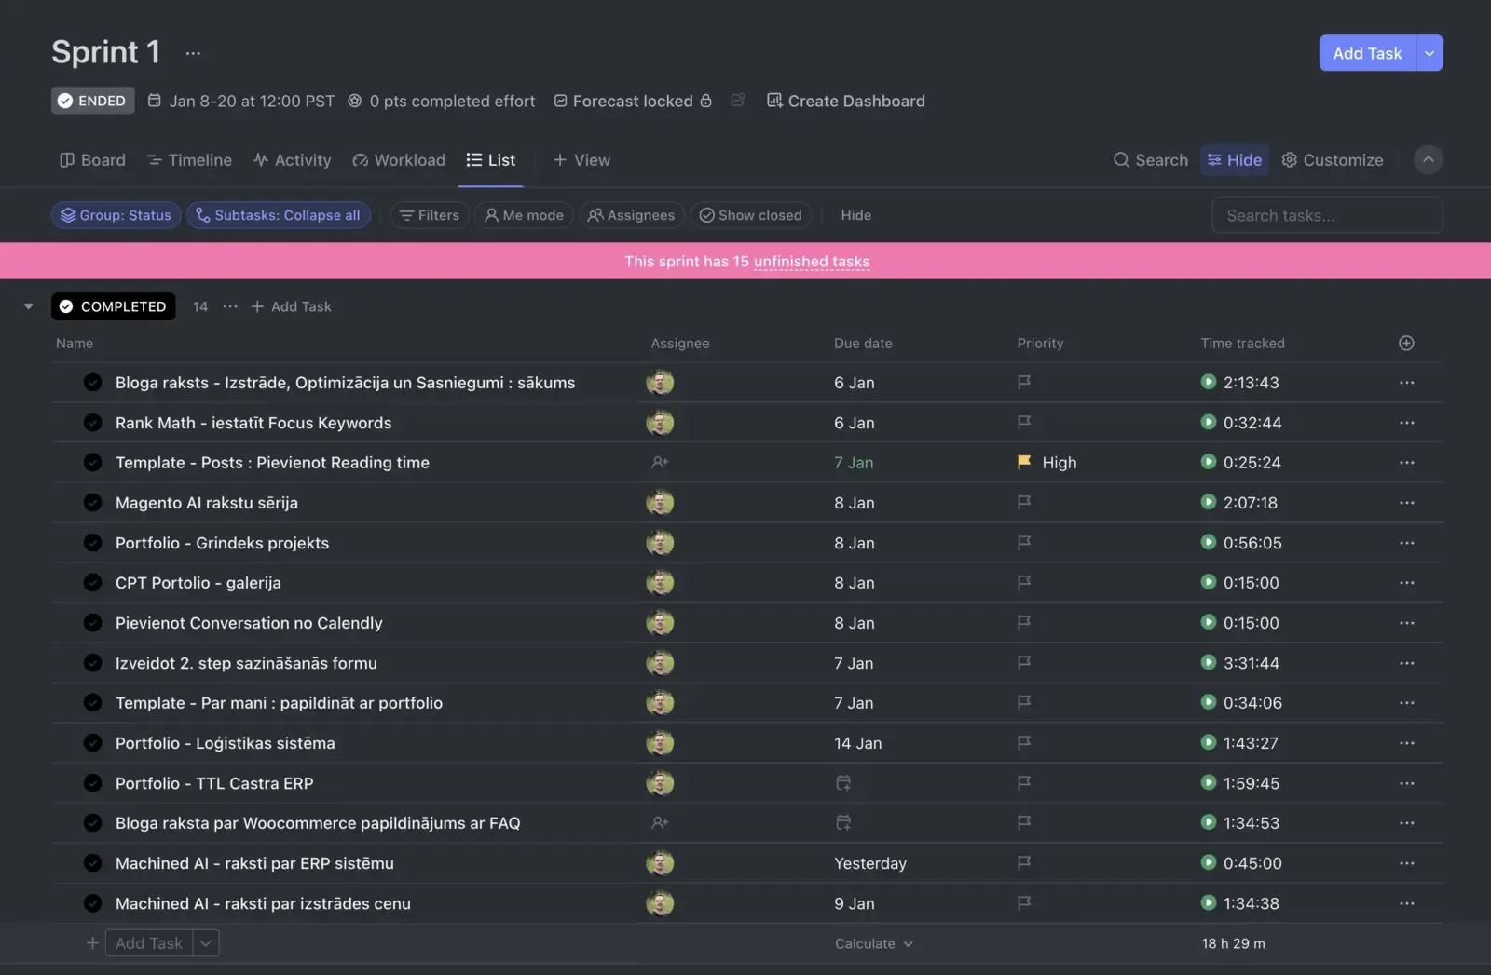
Task: Toggle status circle of Portfolio - Loģistikas sistēma
Action: (x=92, y=742)
